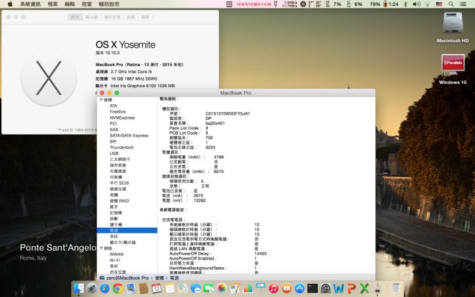Open Calendar icon showing 12

click(156, 288)
